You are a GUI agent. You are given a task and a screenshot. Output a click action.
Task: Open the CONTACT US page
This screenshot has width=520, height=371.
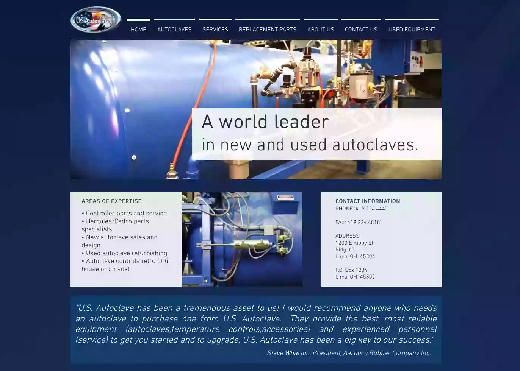[x=361, y=29]
